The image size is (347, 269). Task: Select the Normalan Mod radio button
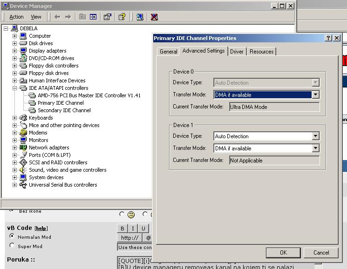pyautogui.click(x=12, y=236)
